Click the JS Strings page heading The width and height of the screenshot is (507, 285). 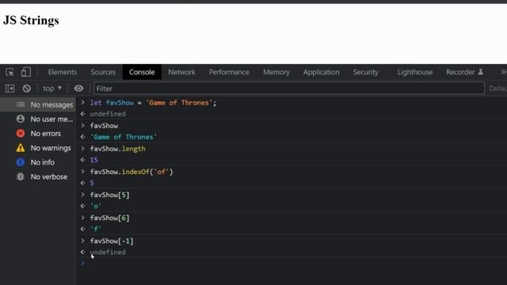[31, 21]
